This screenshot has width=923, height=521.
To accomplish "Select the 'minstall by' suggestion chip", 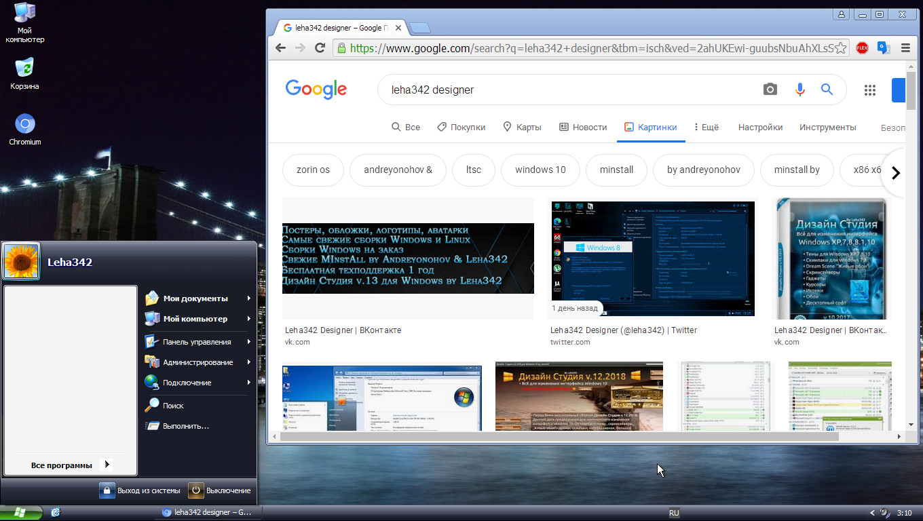I will pyautogui.click(x=797, y=170).
